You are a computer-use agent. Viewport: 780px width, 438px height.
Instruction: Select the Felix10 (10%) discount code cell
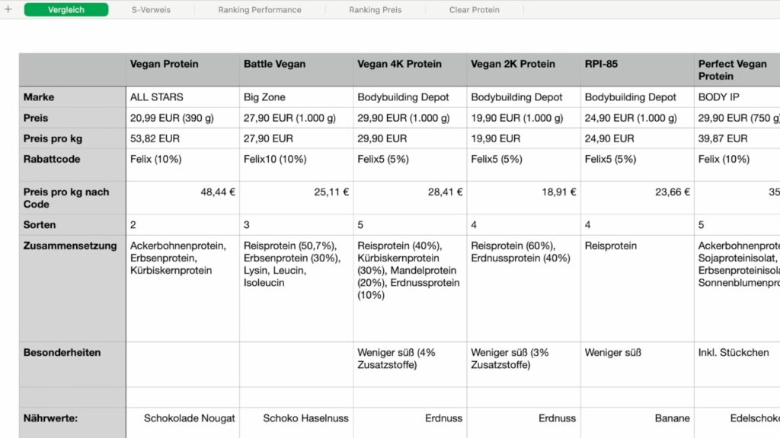click(296, 165)
